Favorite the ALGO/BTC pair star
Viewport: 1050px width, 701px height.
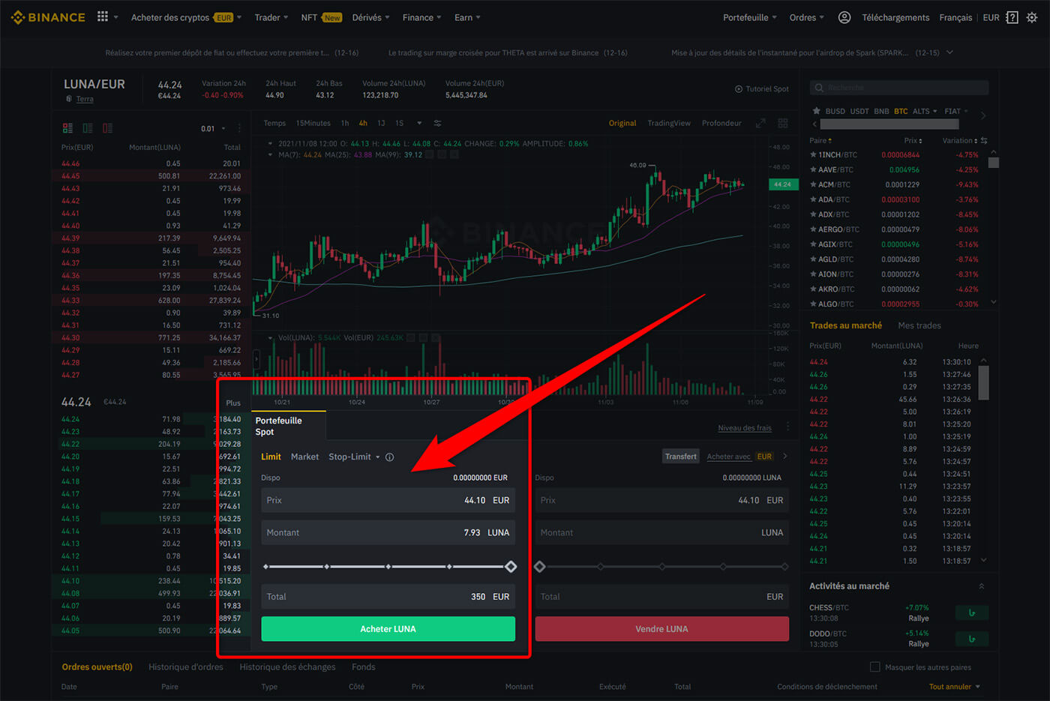813,304
